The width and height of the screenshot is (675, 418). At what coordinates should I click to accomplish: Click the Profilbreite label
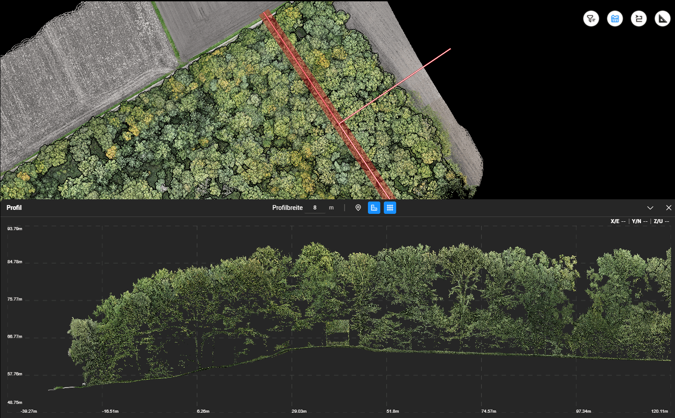click(287, 208)
